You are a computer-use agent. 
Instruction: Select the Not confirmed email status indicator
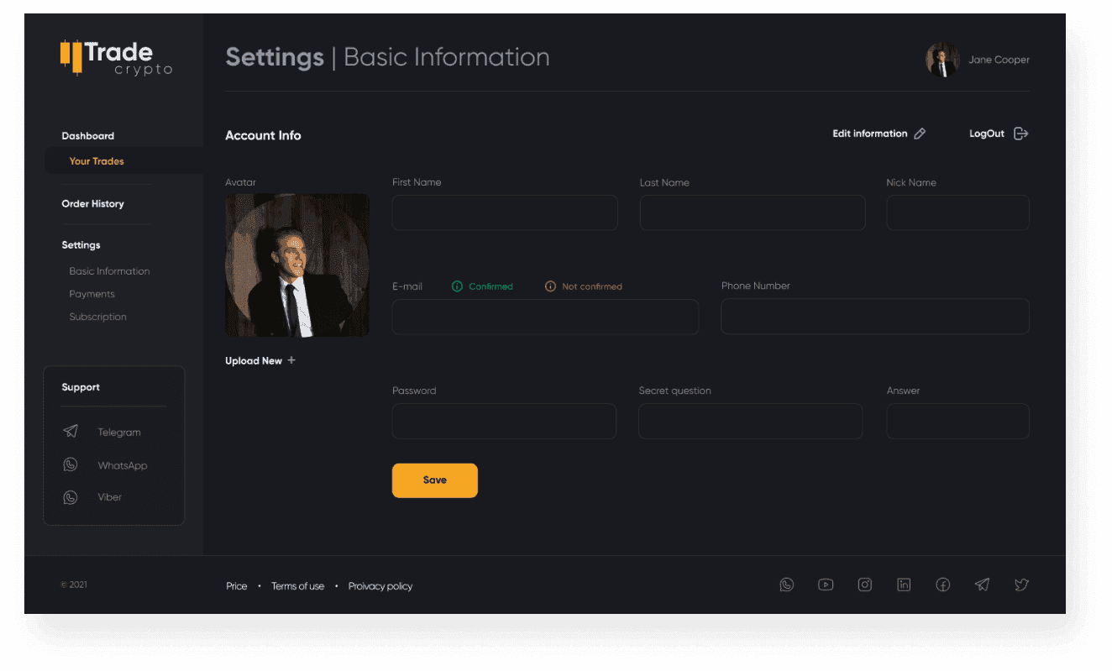coord(584,286)
